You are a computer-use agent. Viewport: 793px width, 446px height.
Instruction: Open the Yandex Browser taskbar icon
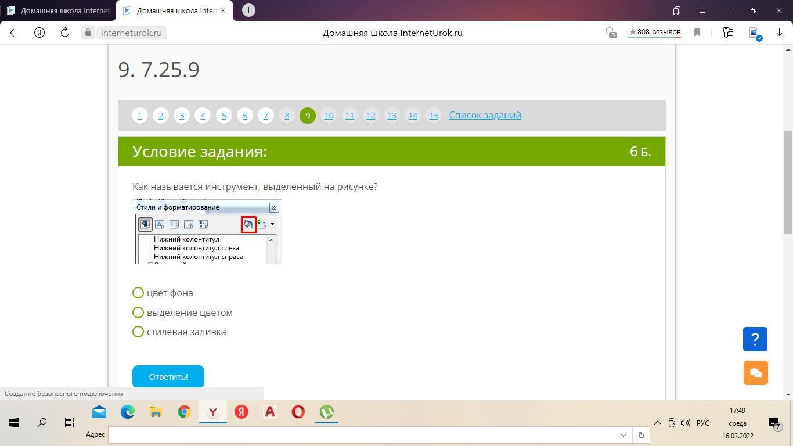pyautogui.click(x=213, y=412)
